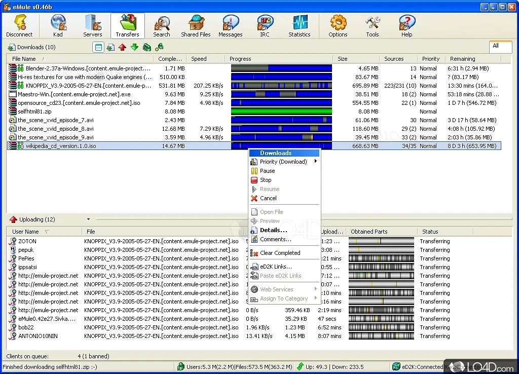Show uploads list with red arrow button
This screenshot has width=519, height=374.
point(122,47)
